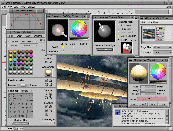Click the info icon in the Showcase log
This screenshot has width=173, height=131.
pyautogui.click(x=118, y=112)
